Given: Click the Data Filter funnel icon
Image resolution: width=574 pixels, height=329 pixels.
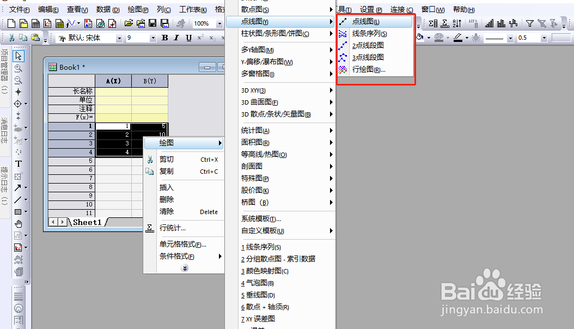Looking at the screenshot, I should click(x=530, y=23).
